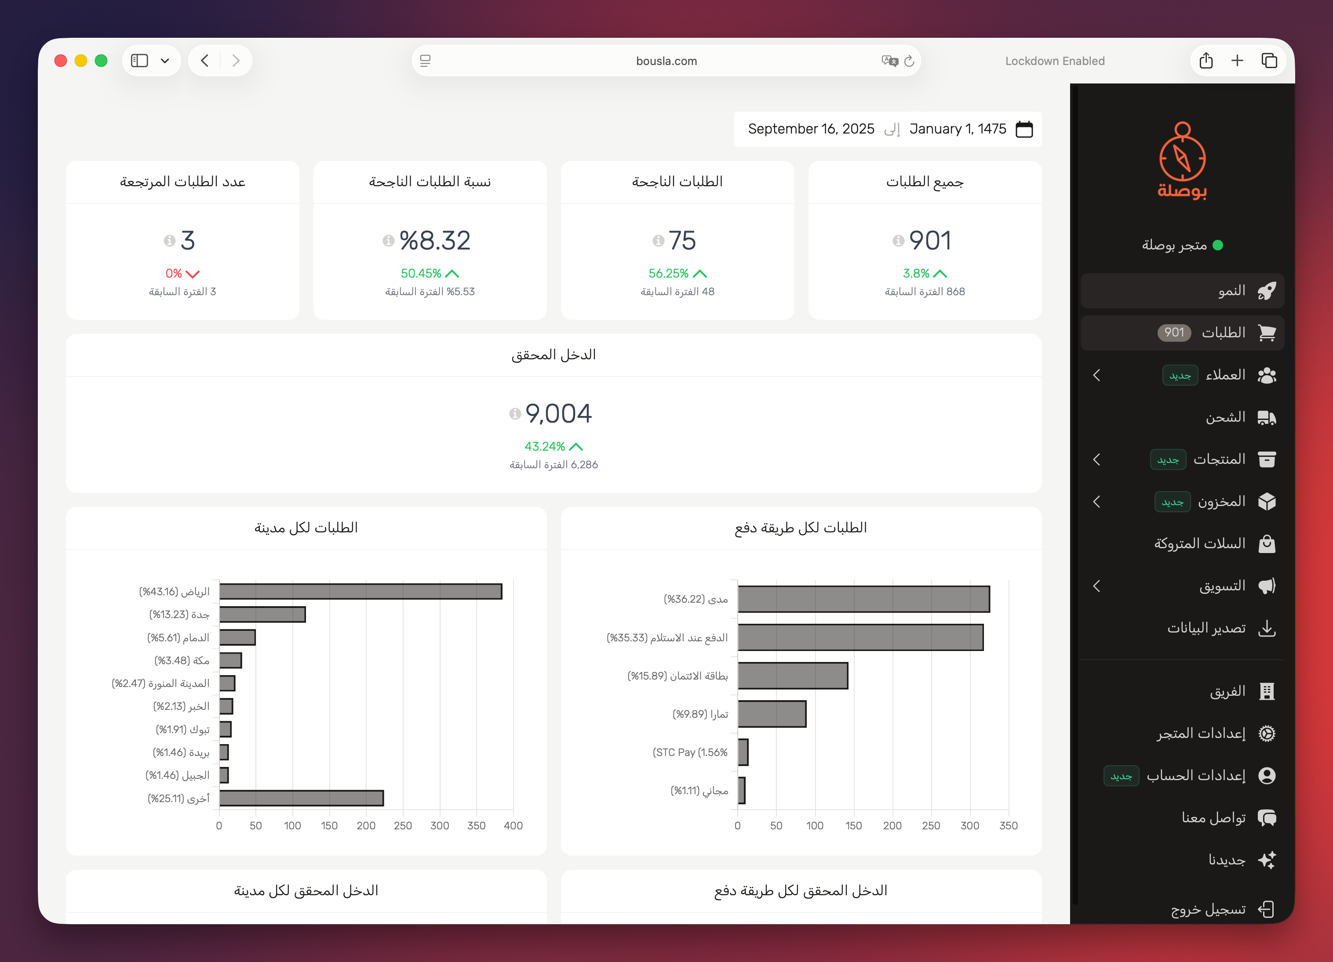Click the shopping cart orders icon

[1267, 333]
